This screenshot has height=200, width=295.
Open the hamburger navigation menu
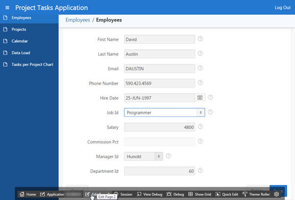pyautogui.click(x=7, y=8)
